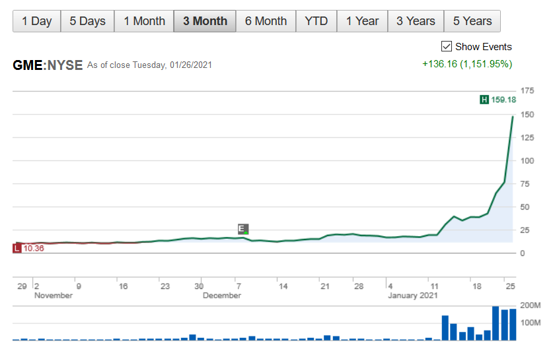Click the November month axis label
Viewport: 555px width, 351px height.
tap(53, 296)
